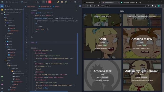Expand the theme folder
Image resolution: width=164 pixels, height=92 pixels.
(x=6, y=44)
